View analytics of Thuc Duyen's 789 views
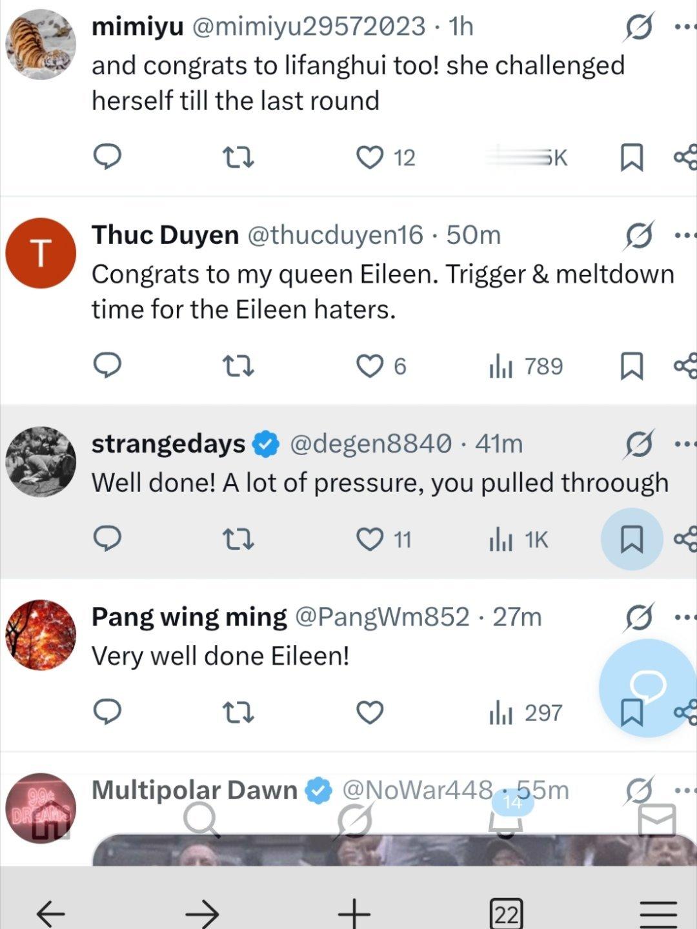 coord(526,366)
